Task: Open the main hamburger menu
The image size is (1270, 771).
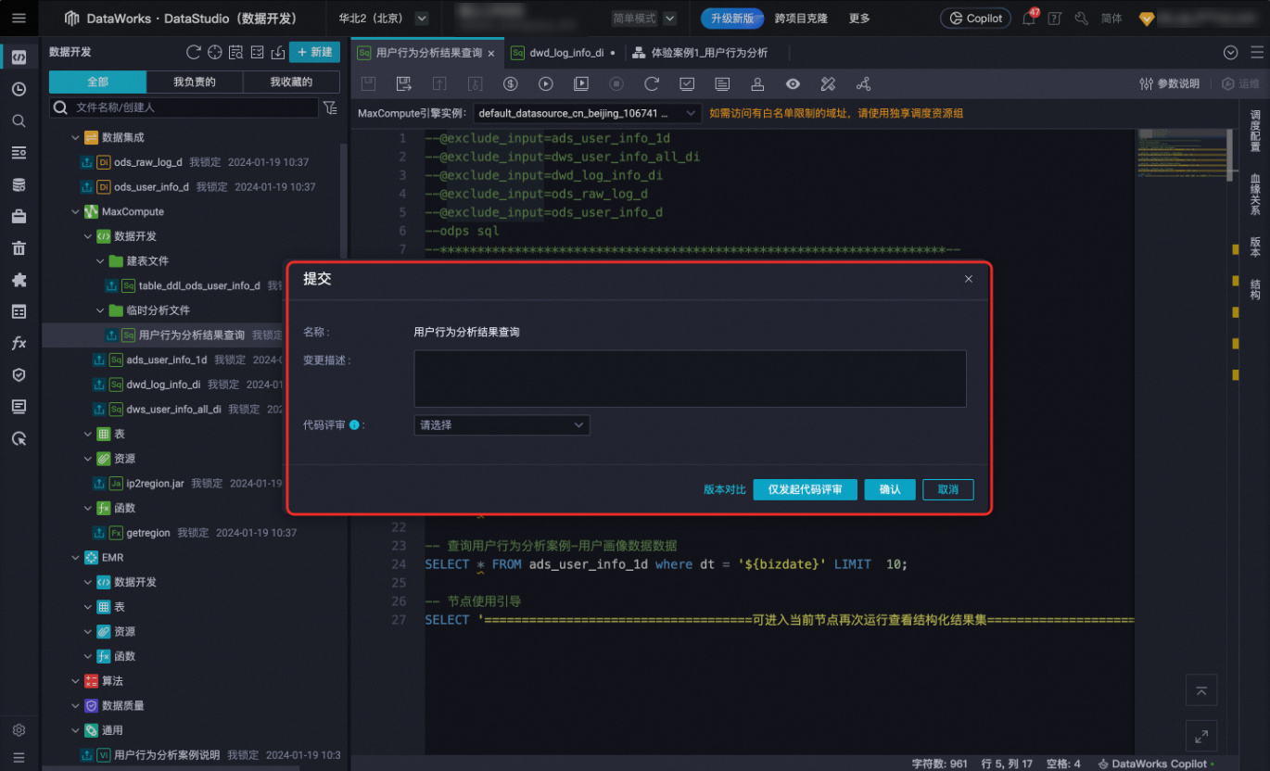Action: [x=19, y=18]
